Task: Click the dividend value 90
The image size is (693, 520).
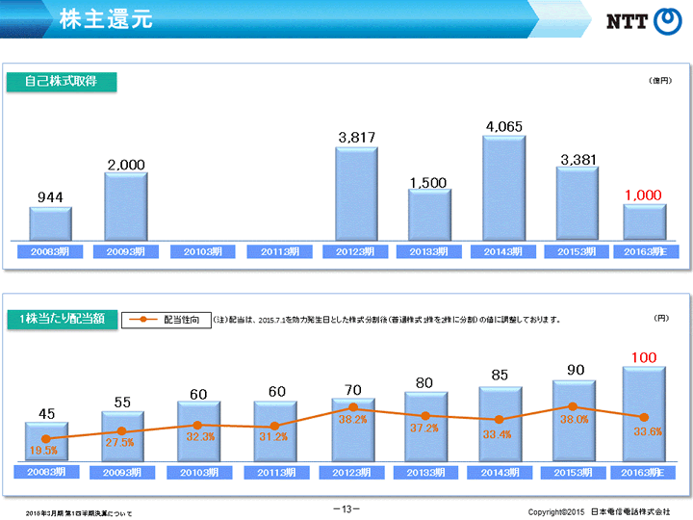Action: point(576,370)
